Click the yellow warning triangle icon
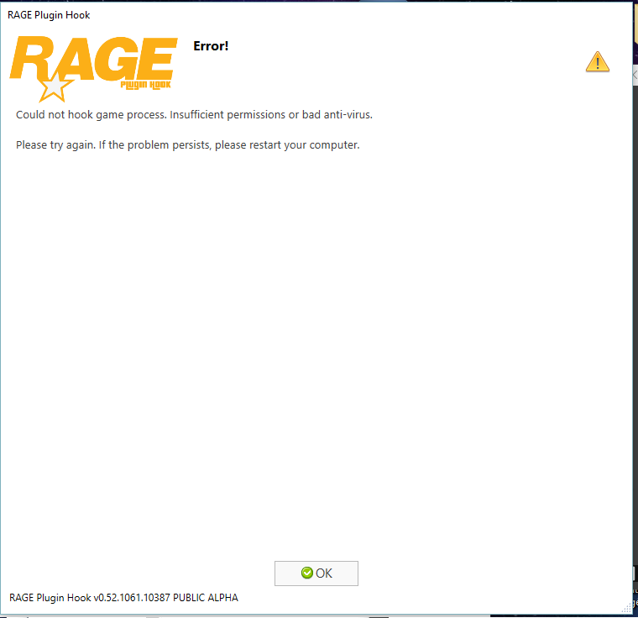The width and height of the screenshot is (638, 618). click(x=598, y=62)
